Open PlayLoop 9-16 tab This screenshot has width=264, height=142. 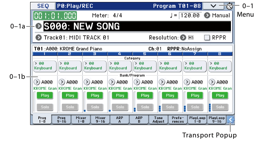(217, 120)
